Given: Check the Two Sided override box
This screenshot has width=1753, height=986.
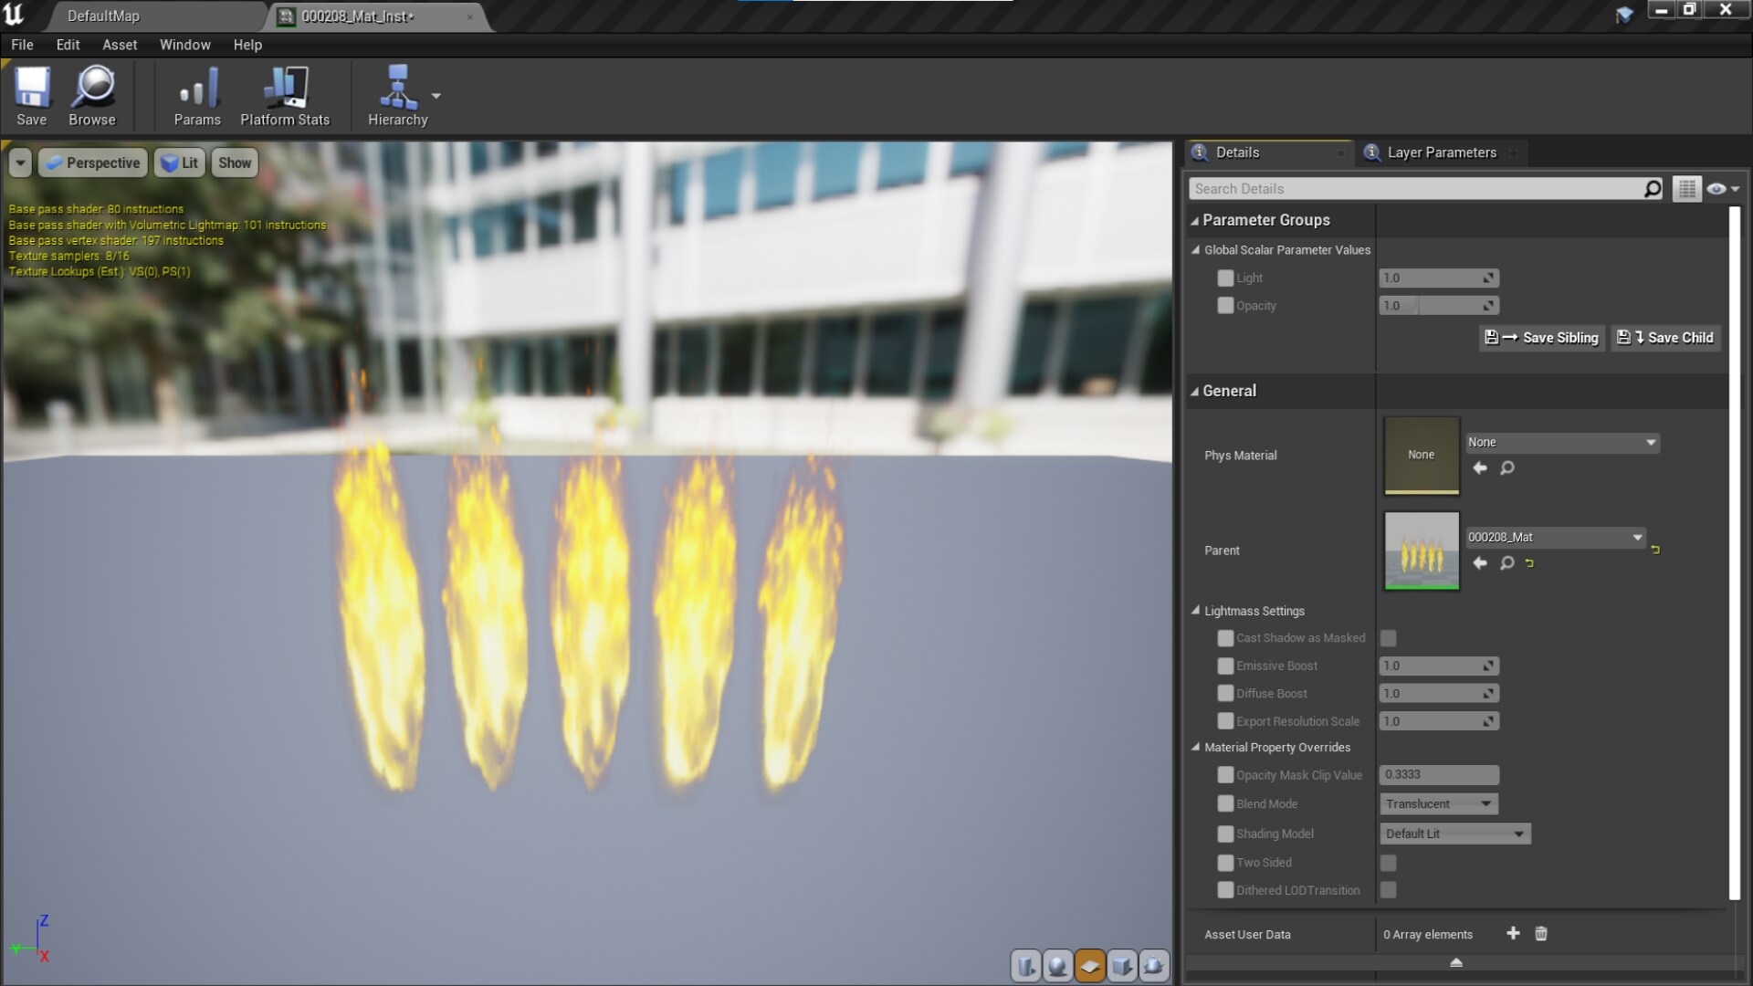Looking at the screenshot, I should pos(1225,863).
